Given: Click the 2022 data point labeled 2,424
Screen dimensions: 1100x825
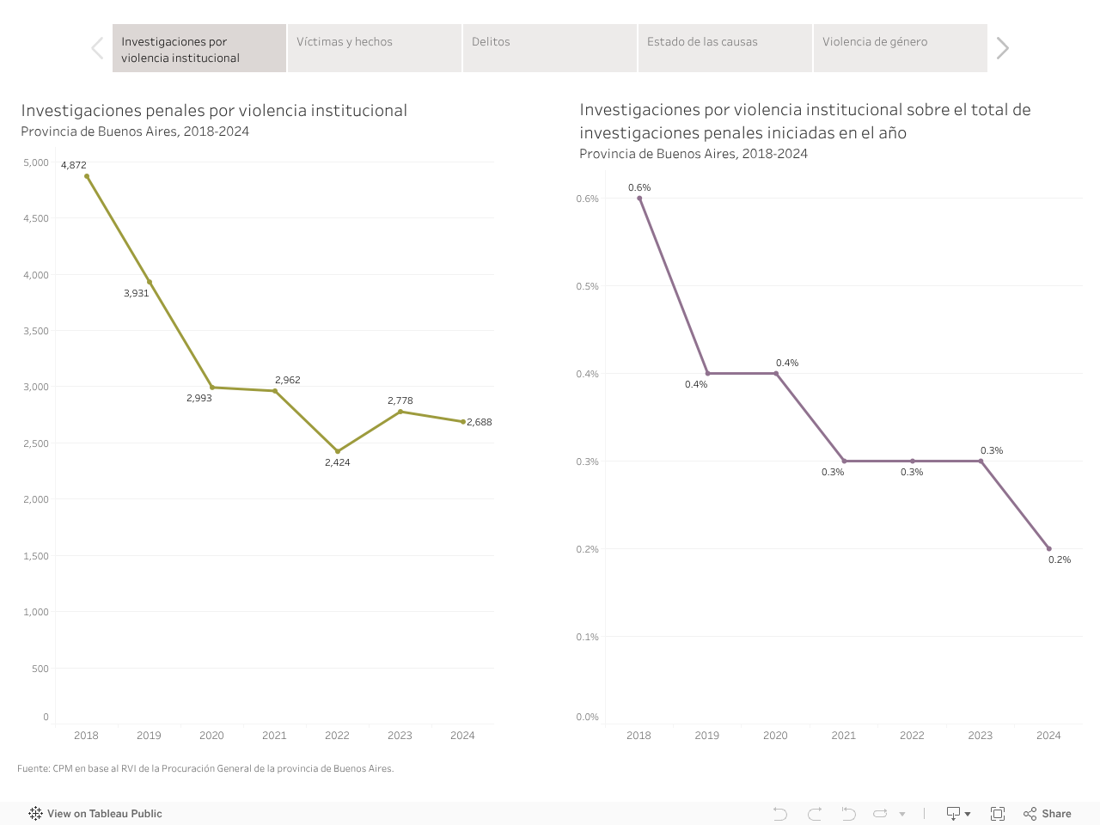Looking at the screenshot, I should [338, 451].
